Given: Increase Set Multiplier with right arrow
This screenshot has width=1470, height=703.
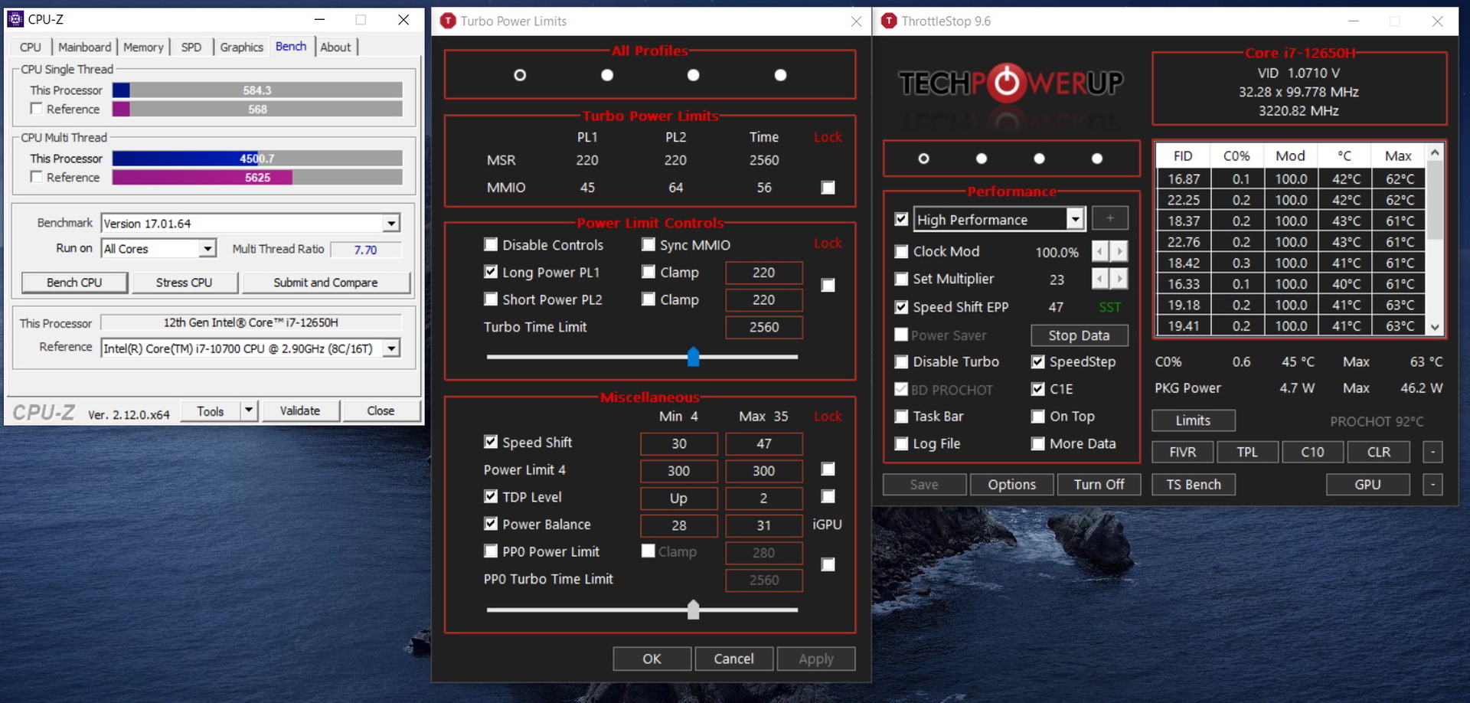Looking at the screenshot, I should (1119, 279).
